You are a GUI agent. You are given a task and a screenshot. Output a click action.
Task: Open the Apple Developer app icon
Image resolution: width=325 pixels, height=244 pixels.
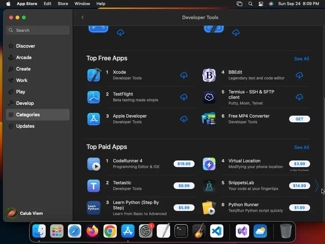point(94,119)
